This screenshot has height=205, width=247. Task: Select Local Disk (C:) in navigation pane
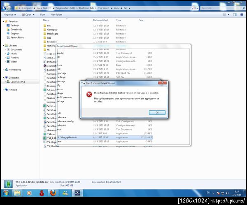pyautogui.click(x=17, y=82)
